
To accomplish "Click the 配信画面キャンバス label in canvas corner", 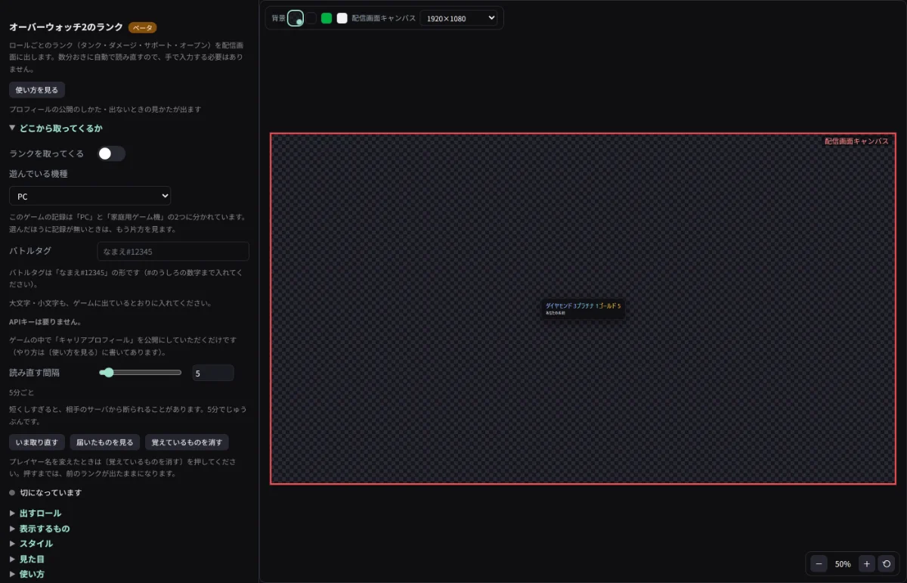I will pyautogui.click(x=856, y=141).
